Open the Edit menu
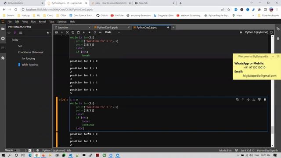 17,22
